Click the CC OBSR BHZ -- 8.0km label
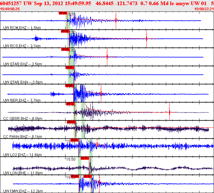Image resolution: width=214 pixels, height=193 pixels. click(x=23, y=119)
